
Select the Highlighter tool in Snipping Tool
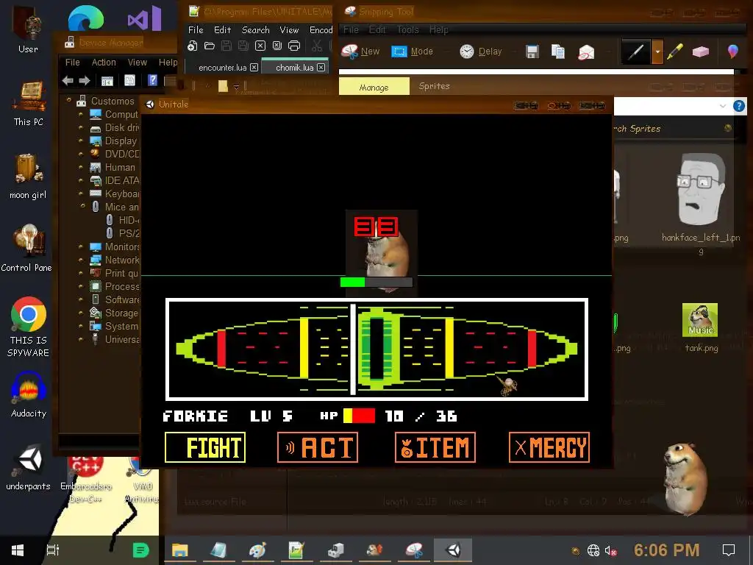click(675, 51)
